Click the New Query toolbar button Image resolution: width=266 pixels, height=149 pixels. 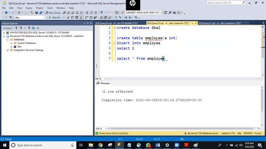[53, 13]
